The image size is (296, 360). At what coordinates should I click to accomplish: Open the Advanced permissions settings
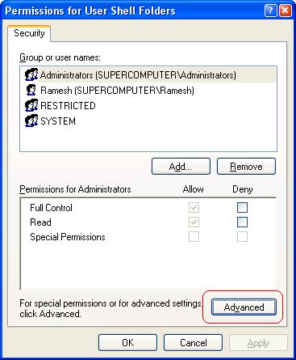click(244, 307)
